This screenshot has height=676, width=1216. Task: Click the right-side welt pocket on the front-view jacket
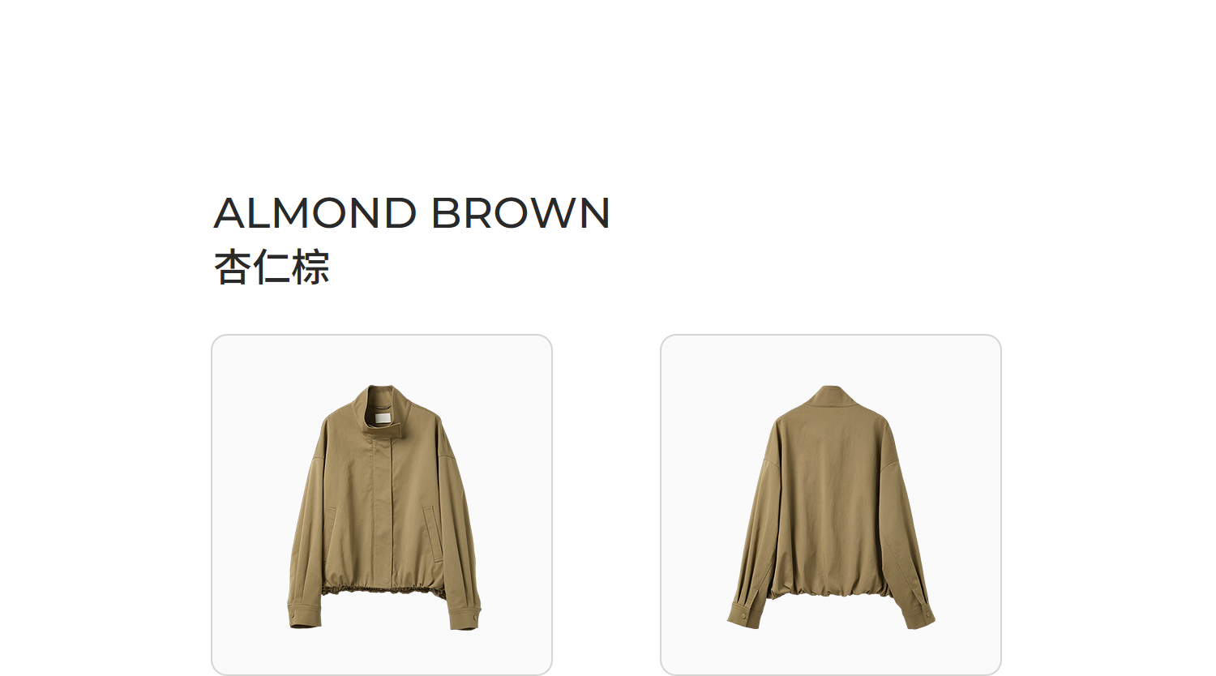pos(433,533)
